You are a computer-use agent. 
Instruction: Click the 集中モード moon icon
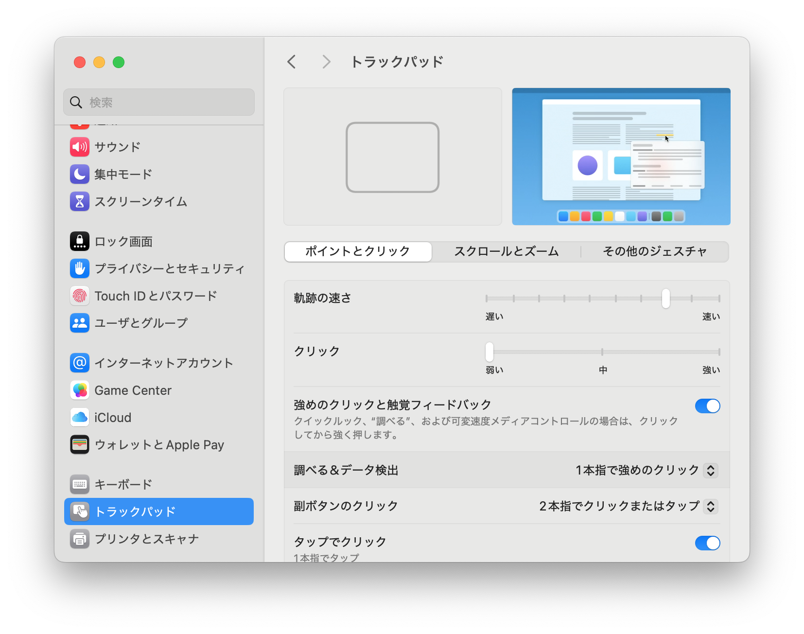(x=80, y=174)
